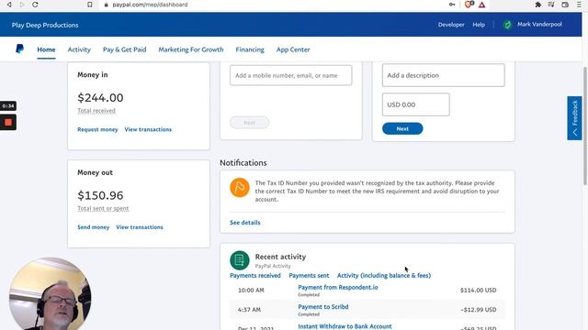Click the page vertical scrollbar
The height and width of the screenshot is (330, 588).
[585, 126]
